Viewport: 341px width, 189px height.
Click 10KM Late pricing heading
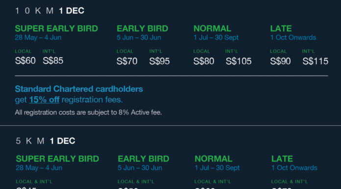281,28
